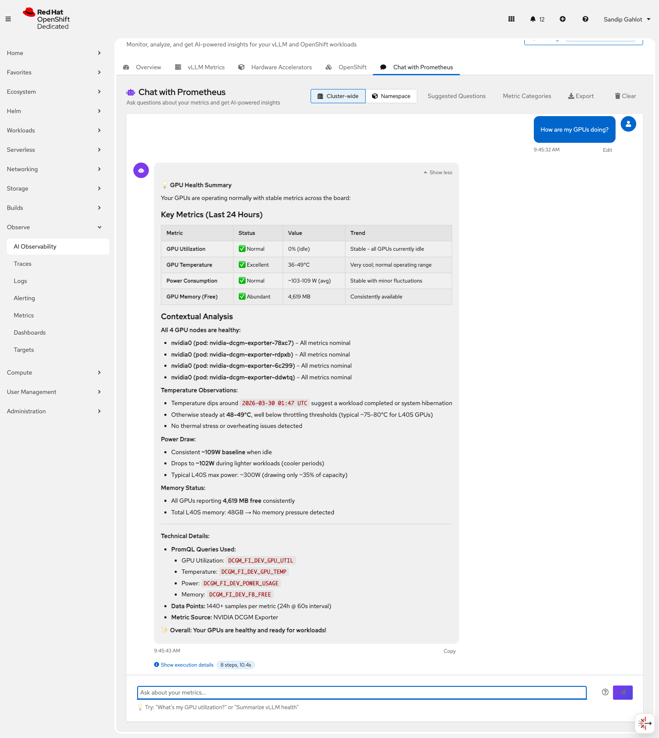Click the plus import icon in header
This screenshot has height=738, width=659.
[563, 19]
